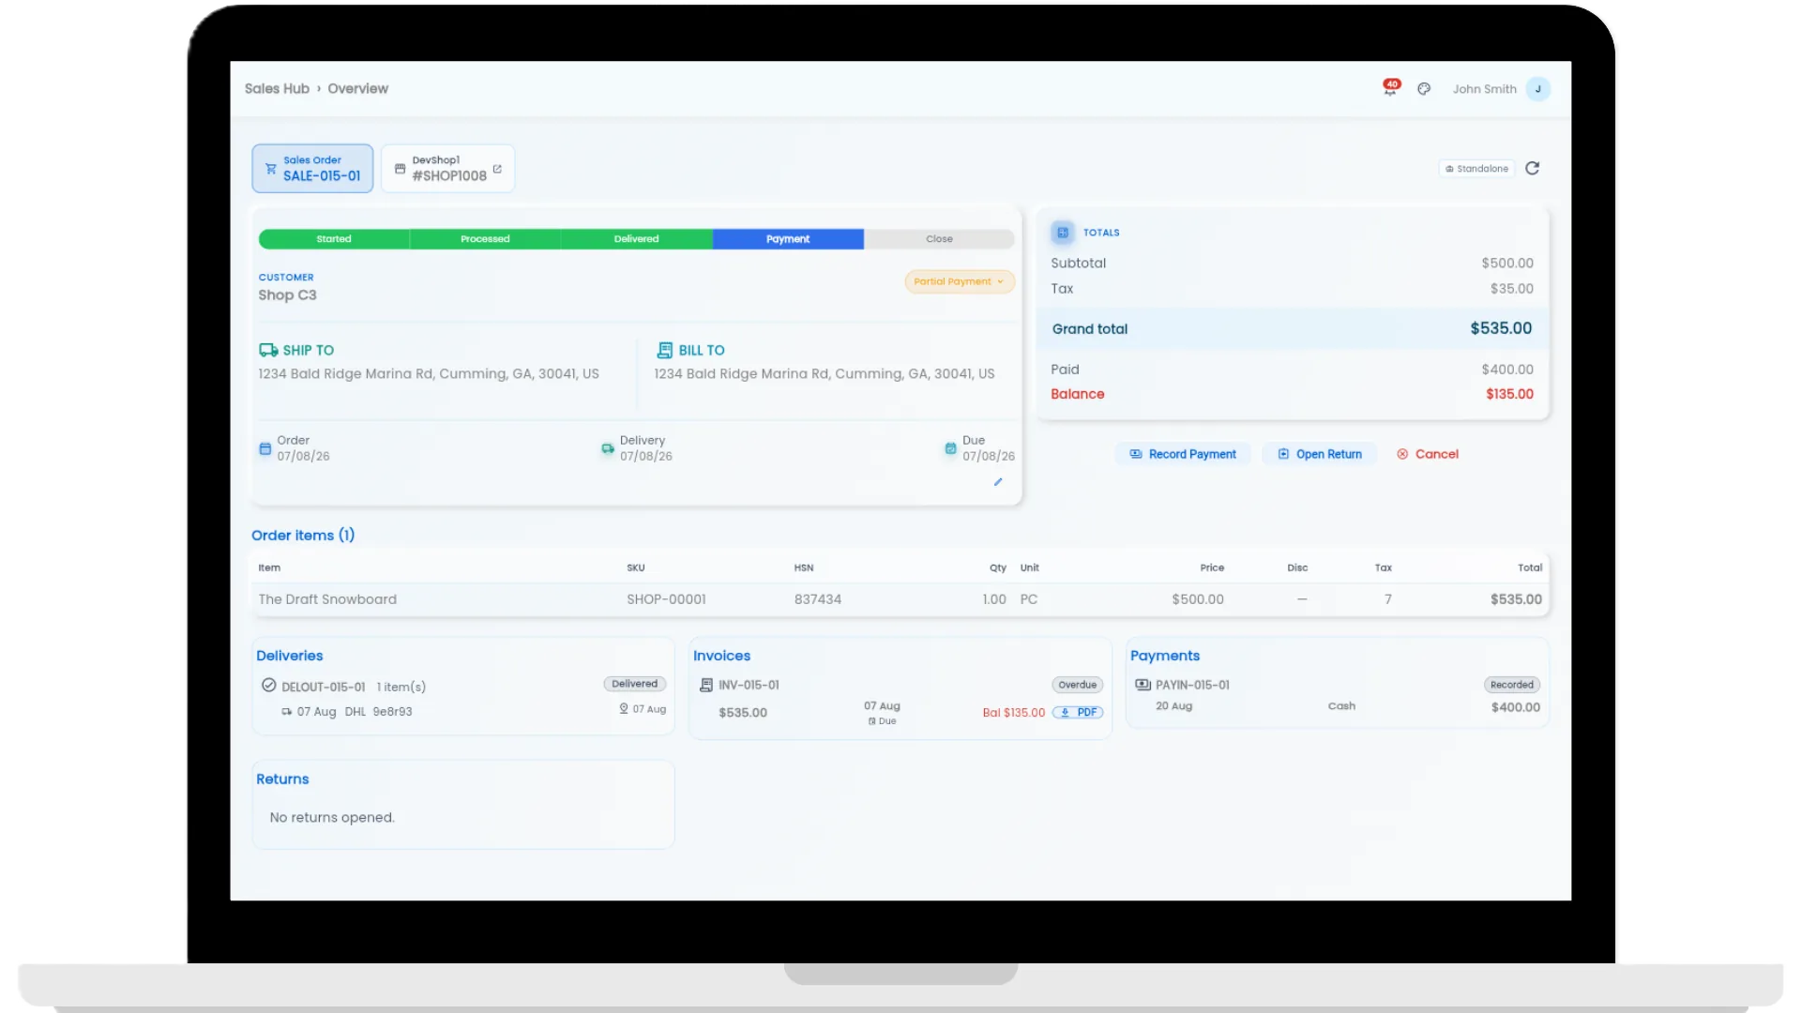This screenshot has height=1013, width=1801.
Task: Click Open Return button
Action: click(1319, 454)
